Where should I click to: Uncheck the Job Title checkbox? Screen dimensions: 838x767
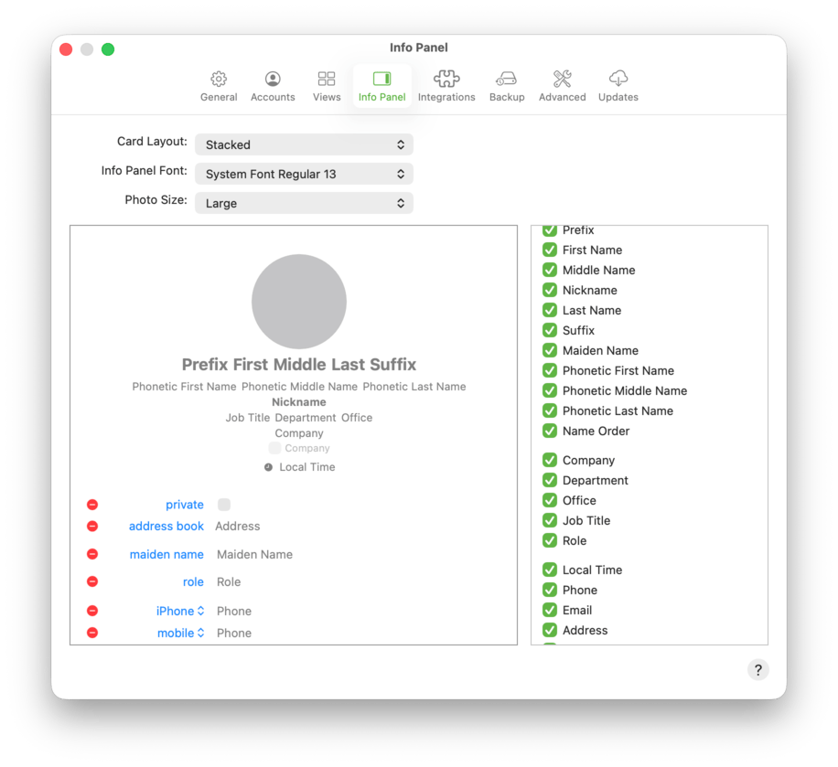click(550, 521)
